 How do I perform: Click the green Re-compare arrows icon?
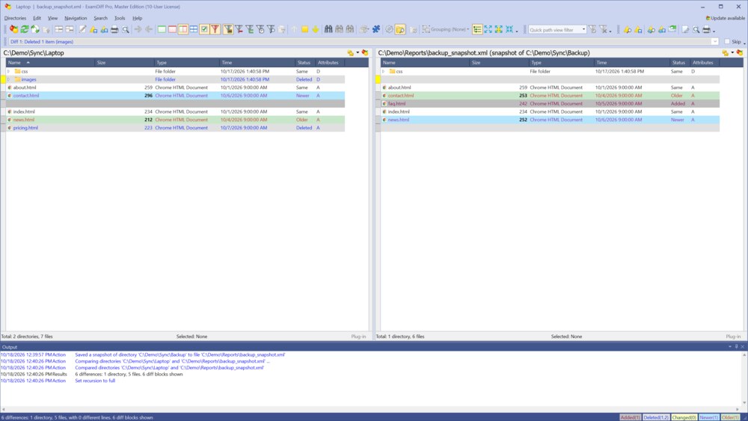pyautogui.click(x=25, y=30)
